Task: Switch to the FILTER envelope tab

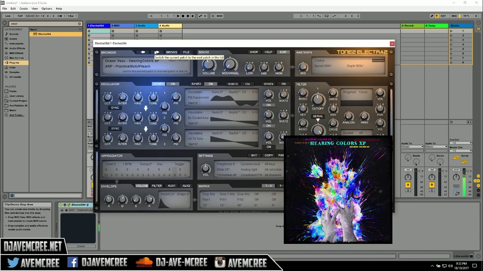Action: [x=157, y=186]
